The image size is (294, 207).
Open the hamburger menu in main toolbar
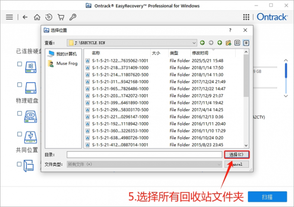pos(10,17)
